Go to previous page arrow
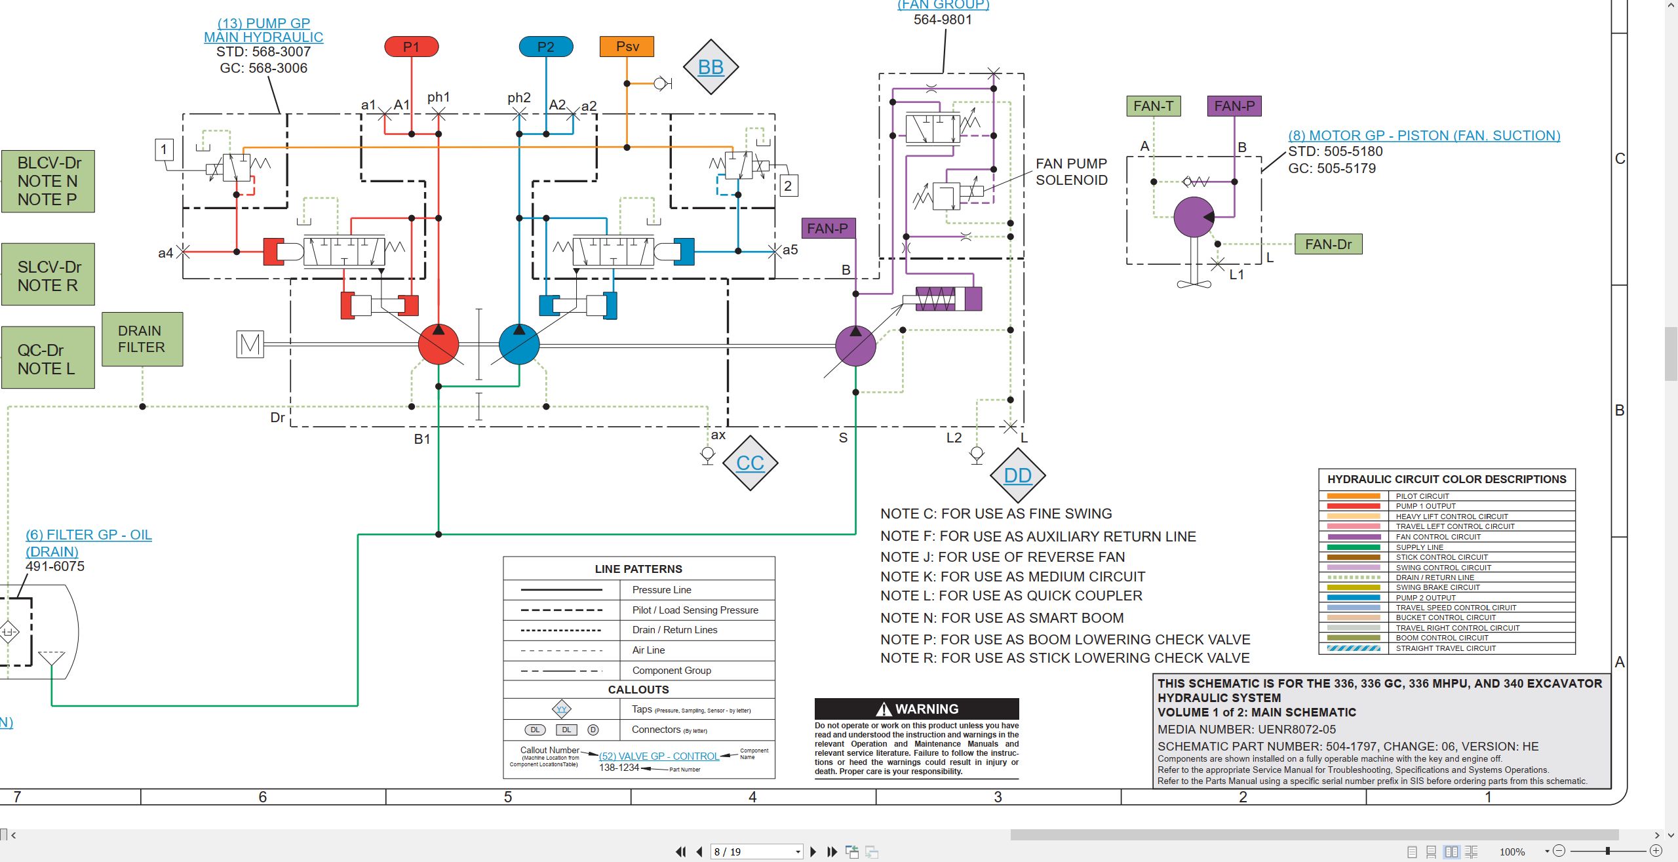This screenshot has width=1678, height=862. pyautogui.click(x=699, y=852)
